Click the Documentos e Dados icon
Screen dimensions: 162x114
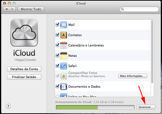63,86
